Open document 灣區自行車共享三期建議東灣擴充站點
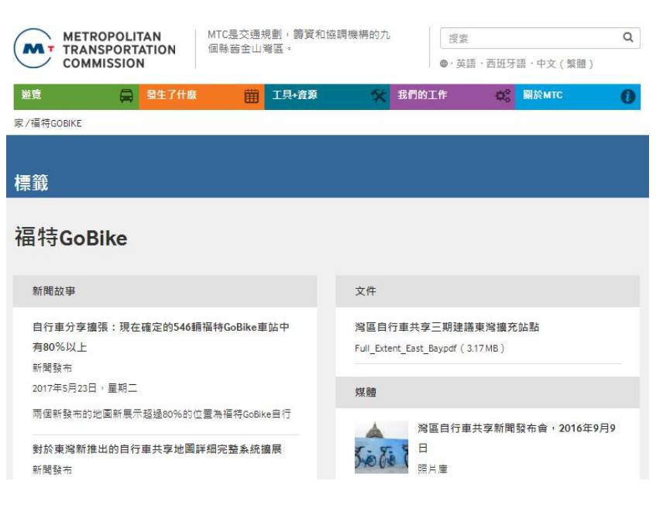Screen dimensions: 656x512 click(x=447, y=327)
